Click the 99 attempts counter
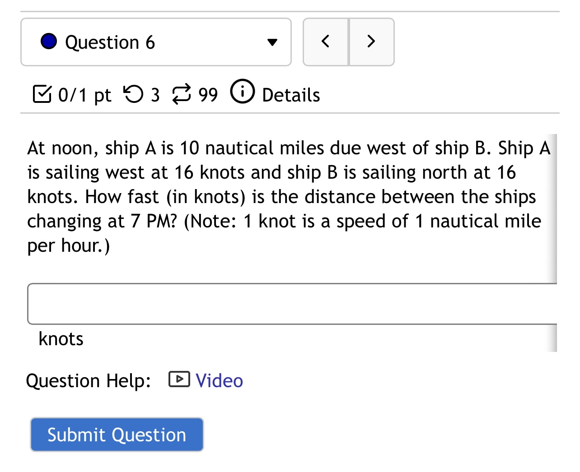This screenshot has height=472, width=580. coord(208,94)
